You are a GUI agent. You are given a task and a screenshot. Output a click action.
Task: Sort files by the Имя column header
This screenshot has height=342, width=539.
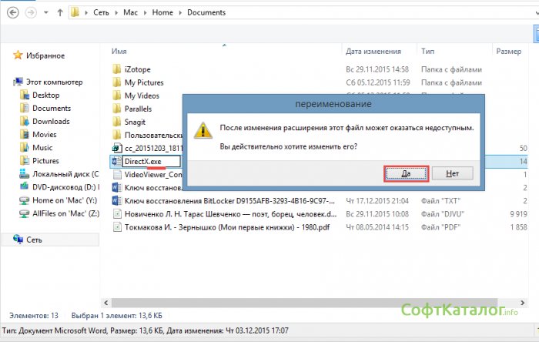pos(119,51)
